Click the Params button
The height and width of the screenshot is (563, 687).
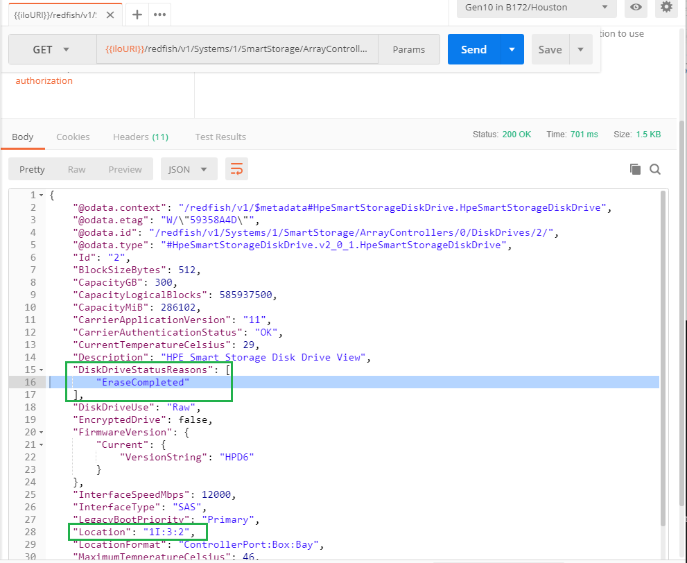pyautogui.click(x=408, y=49)
